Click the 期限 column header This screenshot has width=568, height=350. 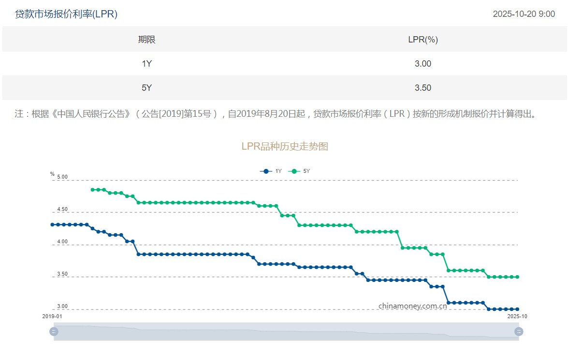(146, 40)
